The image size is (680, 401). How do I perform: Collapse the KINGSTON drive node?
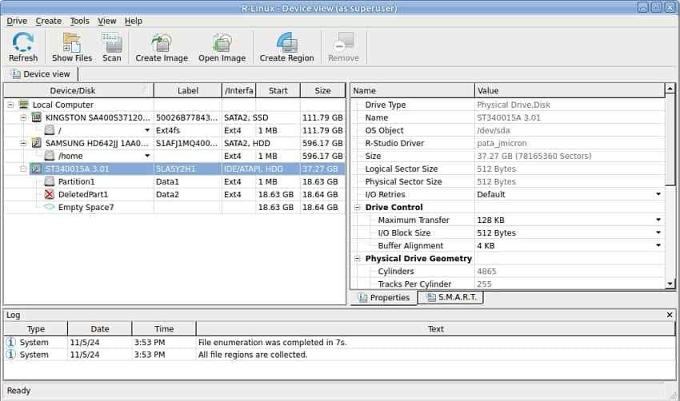(x=23, y=117)
